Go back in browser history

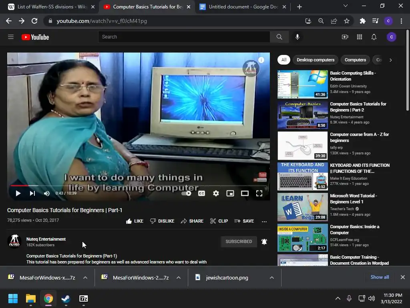[9, 21]
